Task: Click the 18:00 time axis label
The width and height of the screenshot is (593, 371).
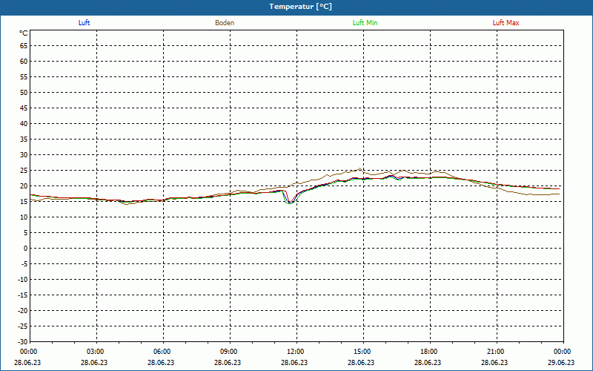Action: coord(429,352)
